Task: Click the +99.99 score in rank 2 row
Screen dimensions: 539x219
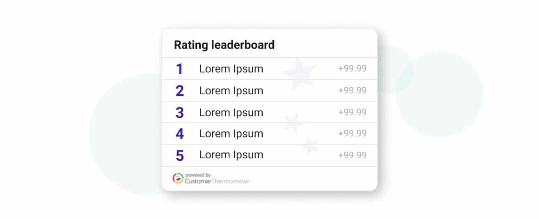Action: tap(352, 91)
